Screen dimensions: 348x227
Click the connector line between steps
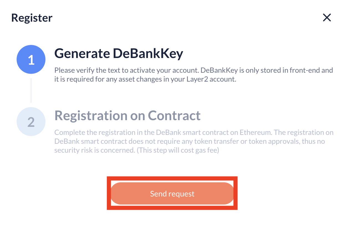coord(31,90)
